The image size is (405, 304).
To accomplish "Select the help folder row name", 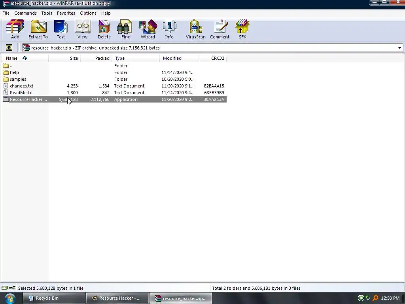I will coord(15,72).
